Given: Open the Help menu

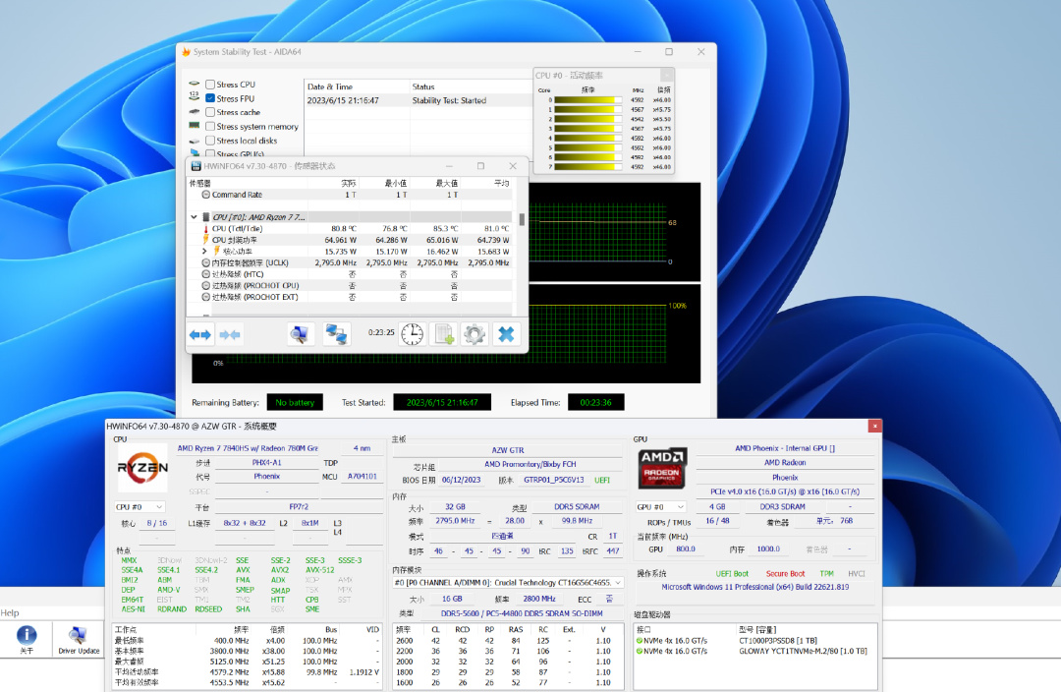Looking at the screenshot, I should click(10, 613).
